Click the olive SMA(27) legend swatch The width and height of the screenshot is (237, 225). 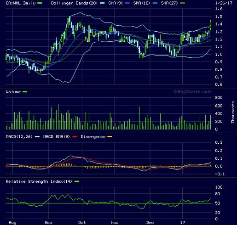[183, 3]
